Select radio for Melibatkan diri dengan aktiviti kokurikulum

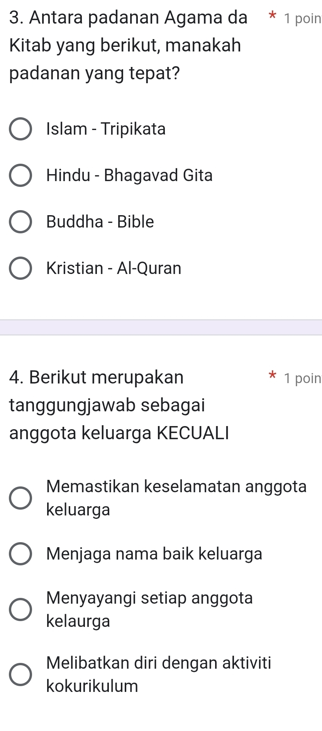pos(20,675)
